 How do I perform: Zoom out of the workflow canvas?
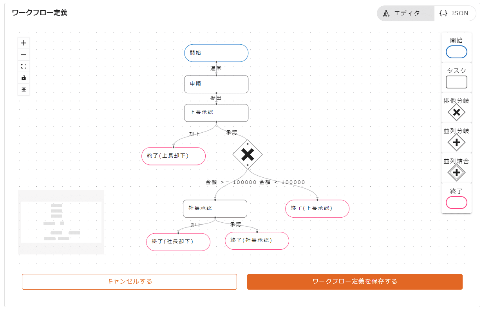tap(24, 54)
